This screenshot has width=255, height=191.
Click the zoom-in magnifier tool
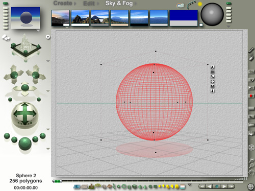[x=251, y=160]
